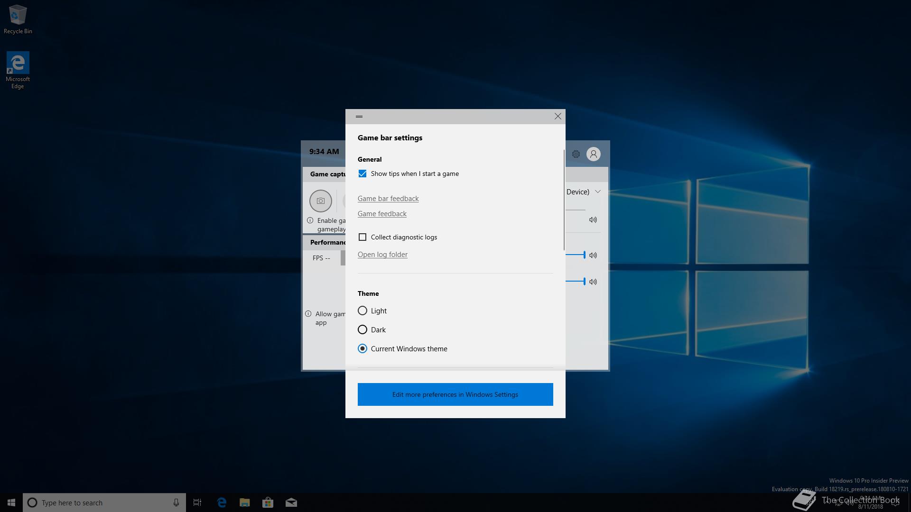Expand the audio Device dropdown chevron
Image resolution: width=911 pixels, height=512 pixels.
[x=597, y=192]
